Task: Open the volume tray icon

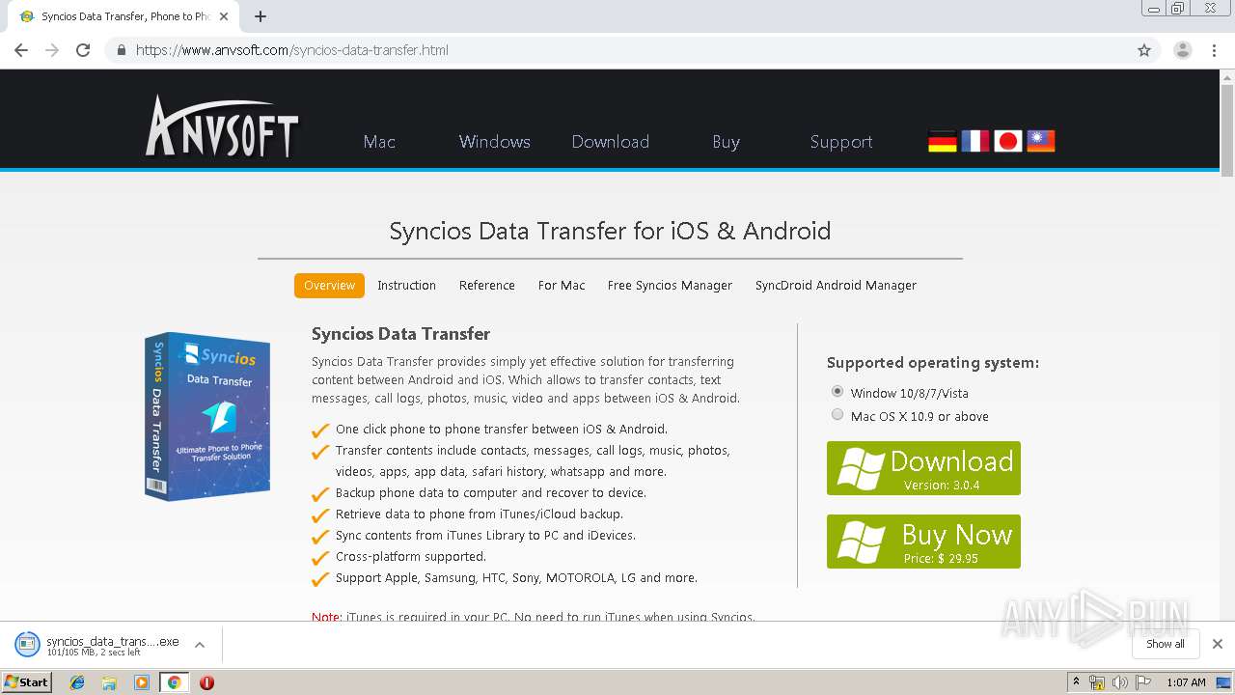Action: 1119,682
